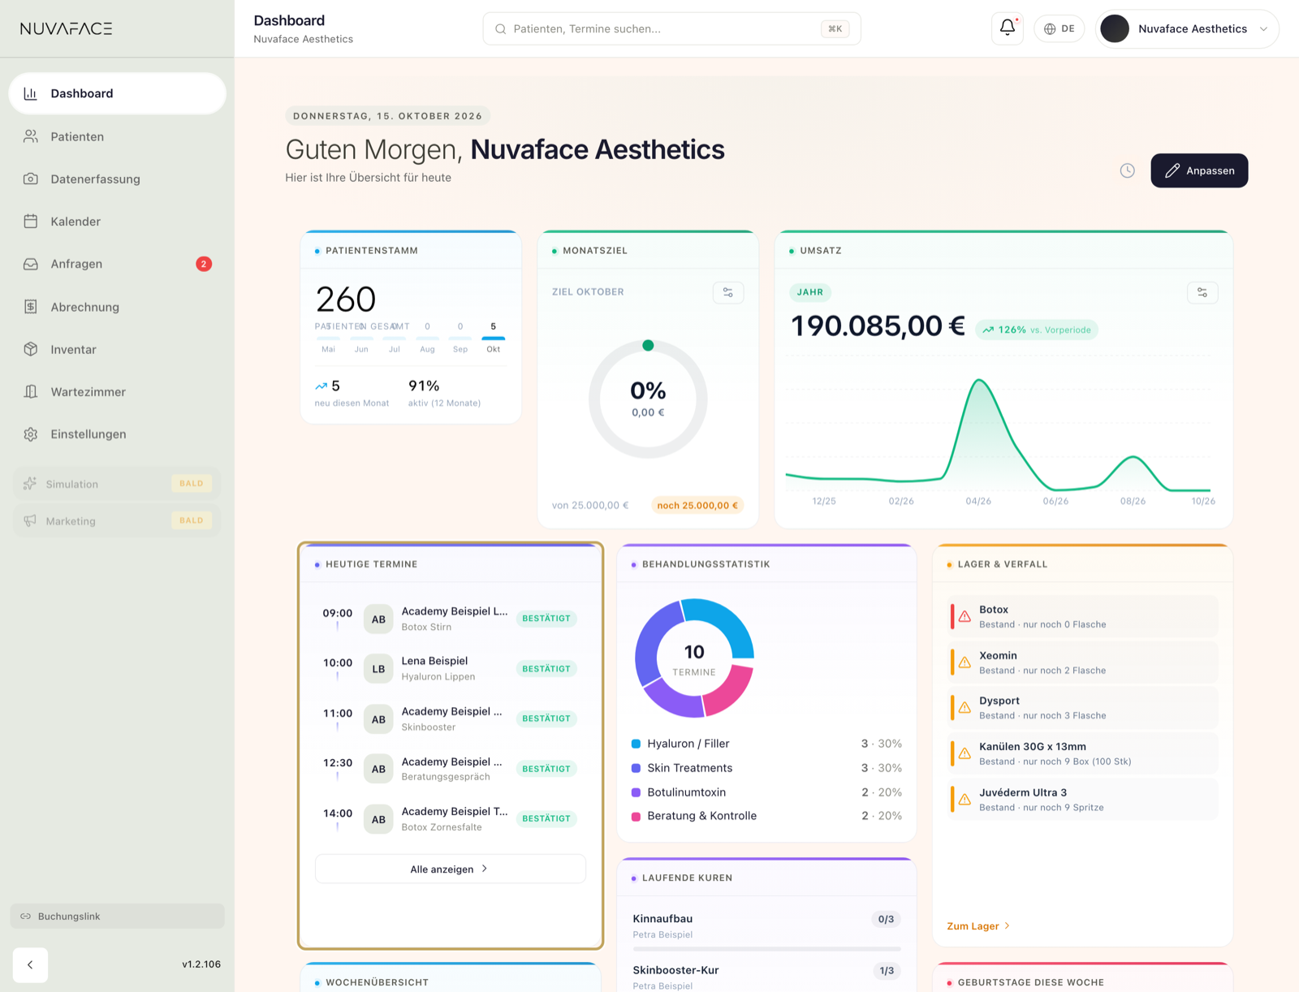Click the Nuvaface Aesthetics profile avatar
This screenshot has width=1299, height=992.
pos(1115,28)
